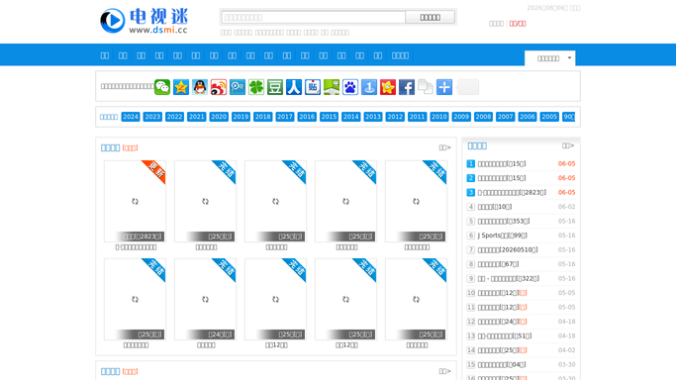The image size is (676, 380).
Task: Click the green clover share icon
Action: coord(256,87)
